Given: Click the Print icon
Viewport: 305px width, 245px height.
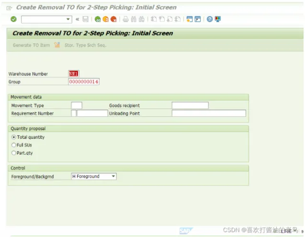Looking at the screenshot, I should [x=125, y=19].
